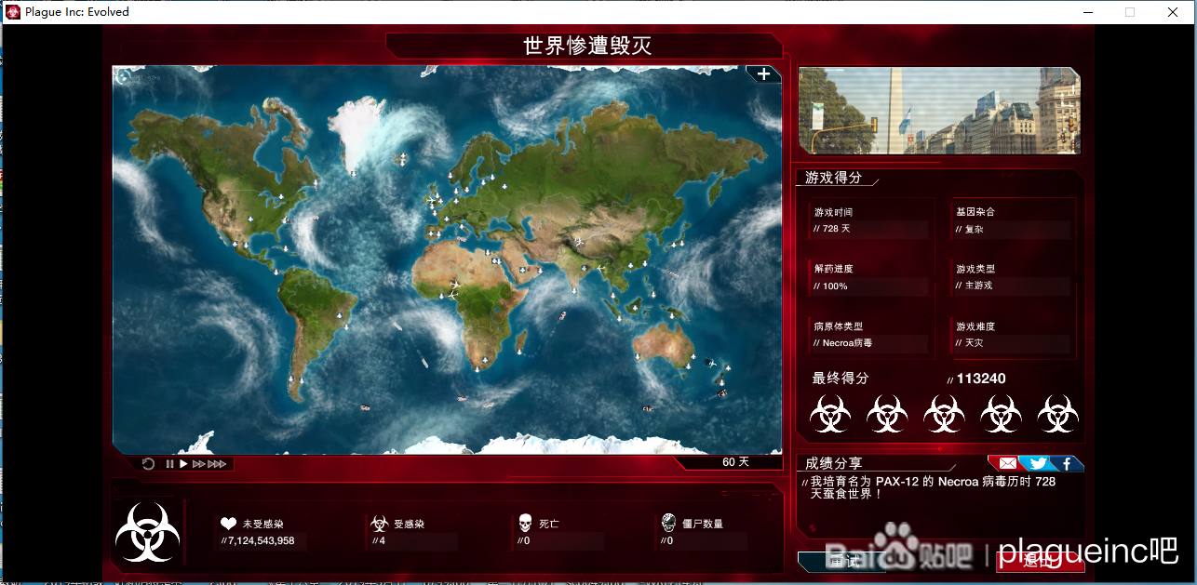Click the 100% cure progress value
The height and width of the screenshot is (585, 1197).
[835, 286]
